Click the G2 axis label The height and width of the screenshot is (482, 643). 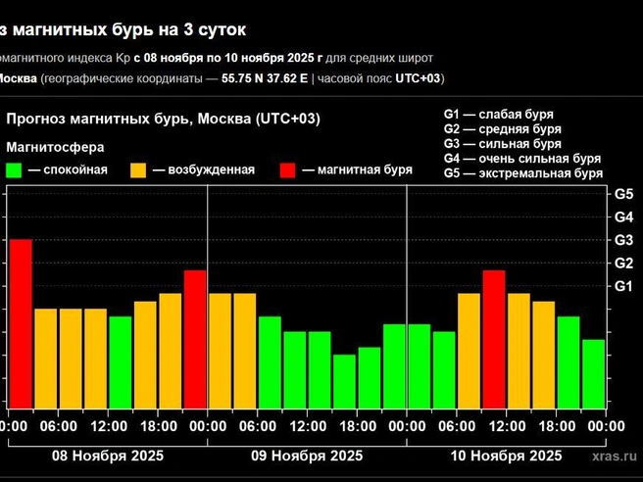pos(623,264)
